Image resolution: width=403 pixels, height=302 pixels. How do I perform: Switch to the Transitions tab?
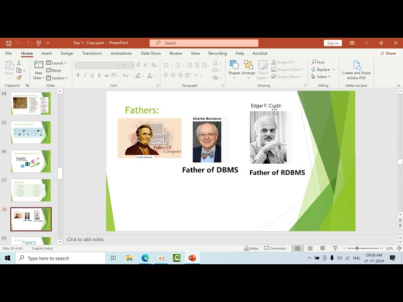click(x=92, y=53)
